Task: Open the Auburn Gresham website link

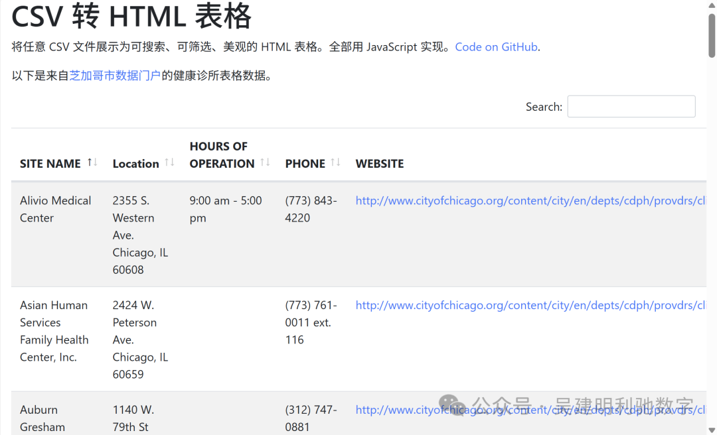Action: point(531,410)
